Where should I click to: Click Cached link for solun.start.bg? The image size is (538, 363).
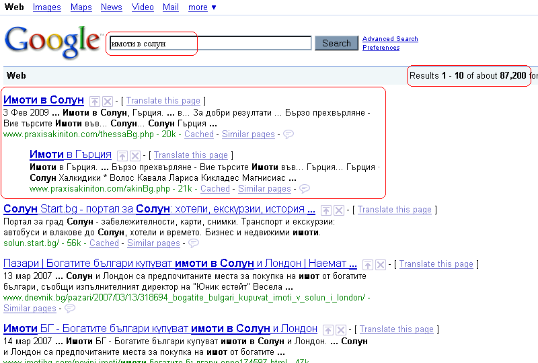tap(104, 243)
